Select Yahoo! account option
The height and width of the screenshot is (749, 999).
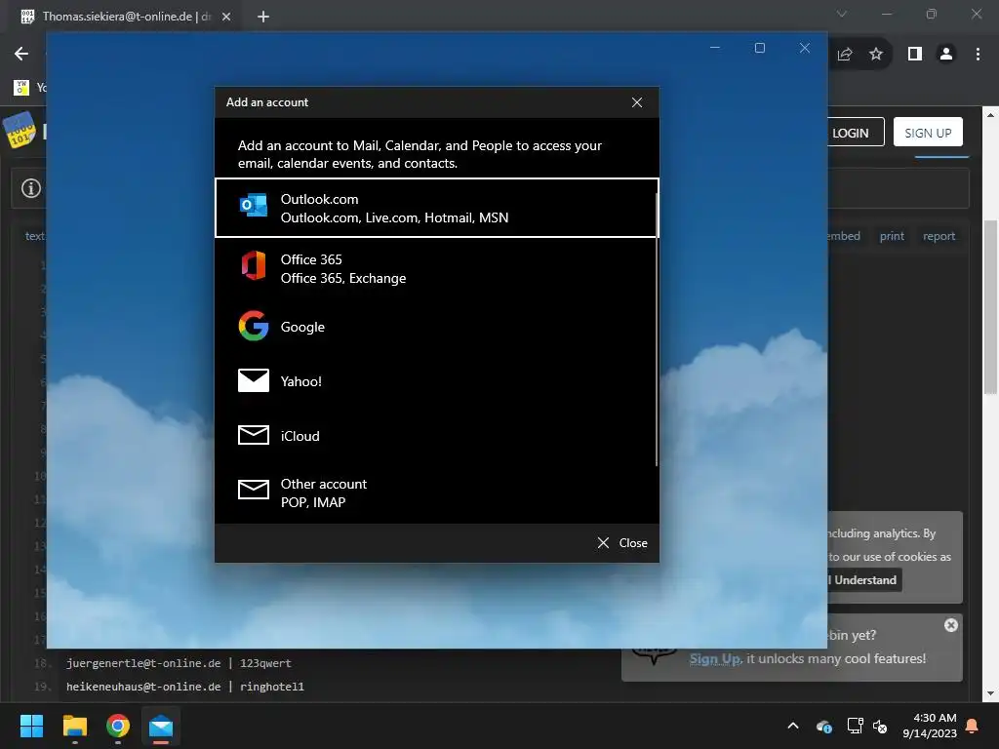point(436,381)
